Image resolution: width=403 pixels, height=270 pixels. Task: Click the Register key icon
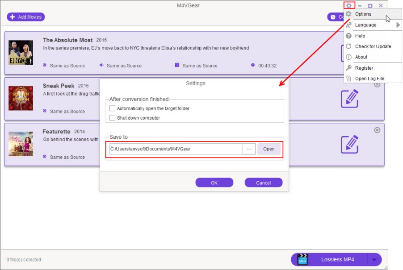[x=348, y=68]
